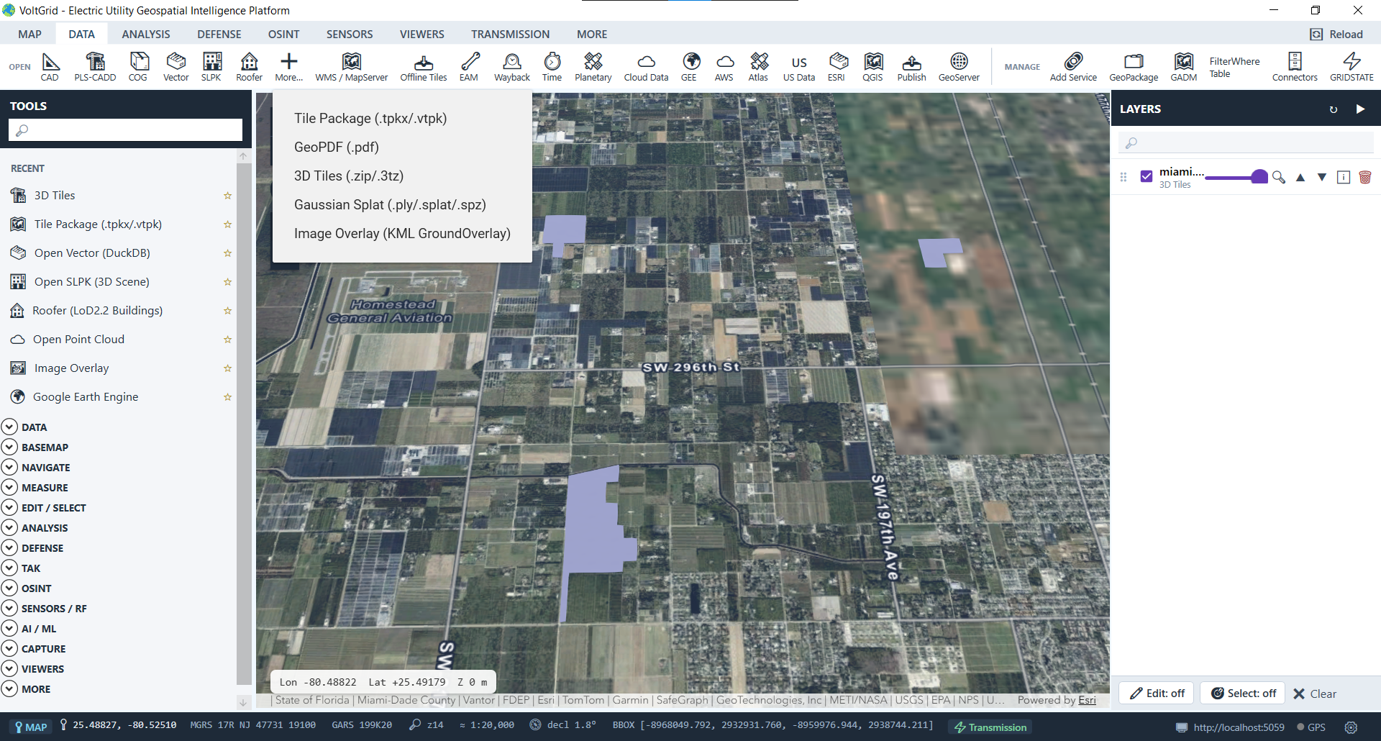Open the PLS-CADD tool
Viewport: 1381px width, 741px height.
(x=95, y=67)
